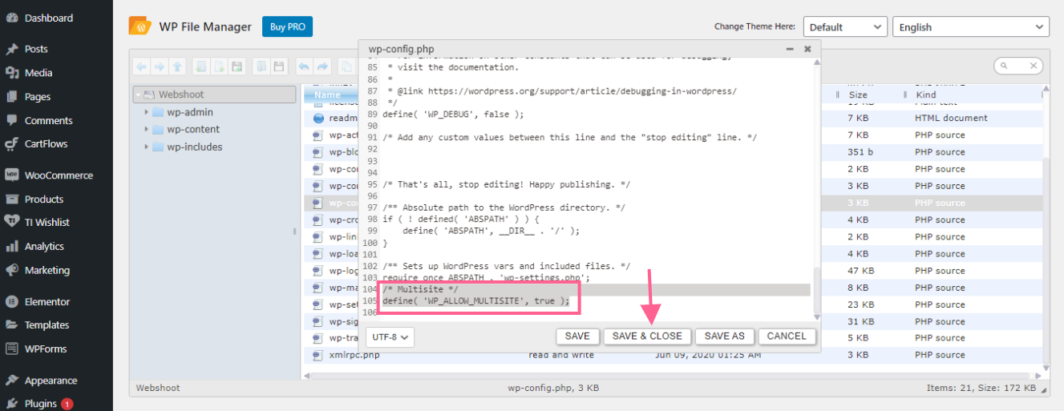Viewport: 1064px width, 411px height.
Task: Click the Download floppy disk toolbar icon
Action: point(279,66)
